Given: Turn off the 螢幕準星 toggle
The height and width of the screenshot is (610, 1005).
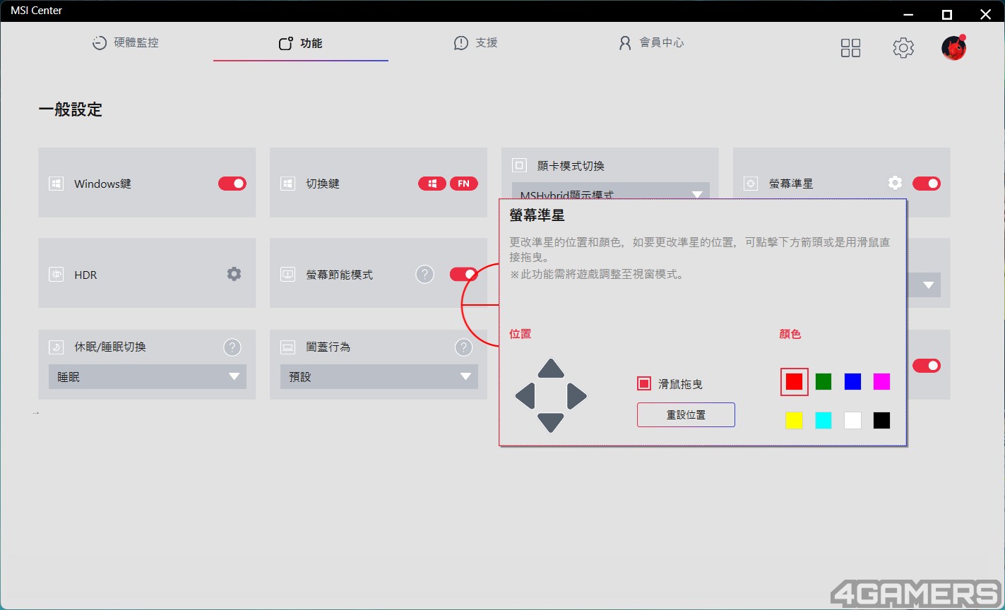Looking at the screenshot, I should point(927,184).
